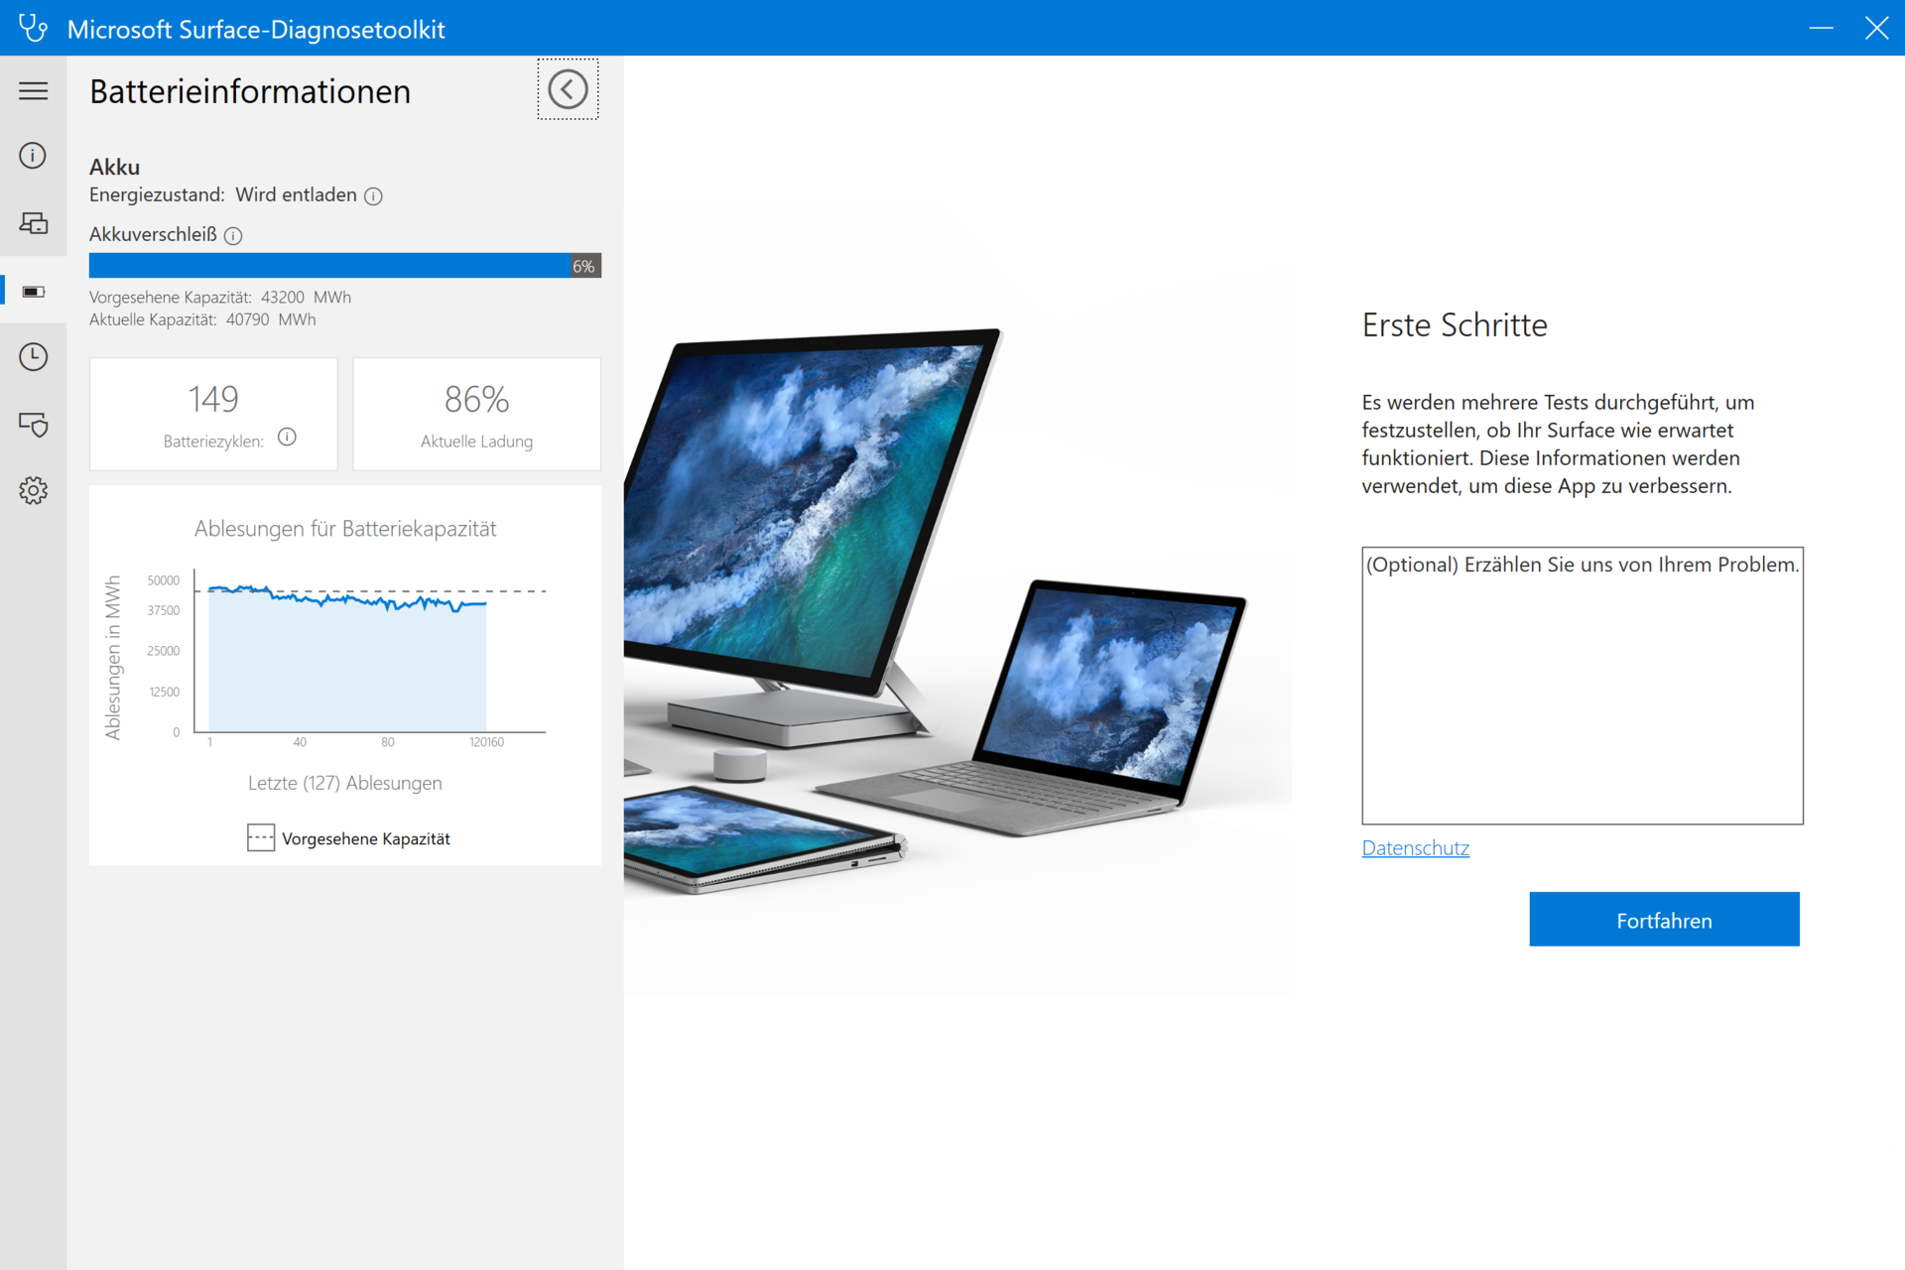Show info about Akkuverschleiß
1905x1270 pixels.
click(233, 236)
